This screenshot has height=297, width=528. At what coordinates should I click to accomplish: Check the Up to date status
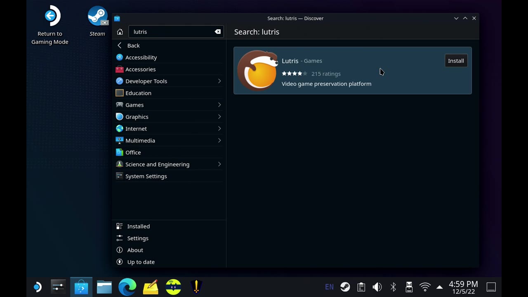pyautogui.click(x=169, y=262)
